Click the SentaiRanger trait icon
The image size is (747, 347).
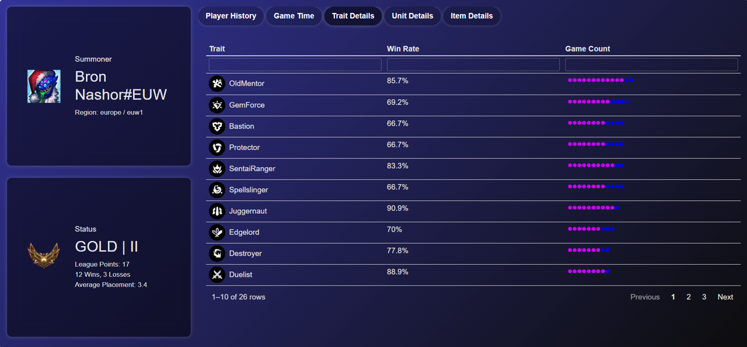pyautogui.click(x=217, y=169)
